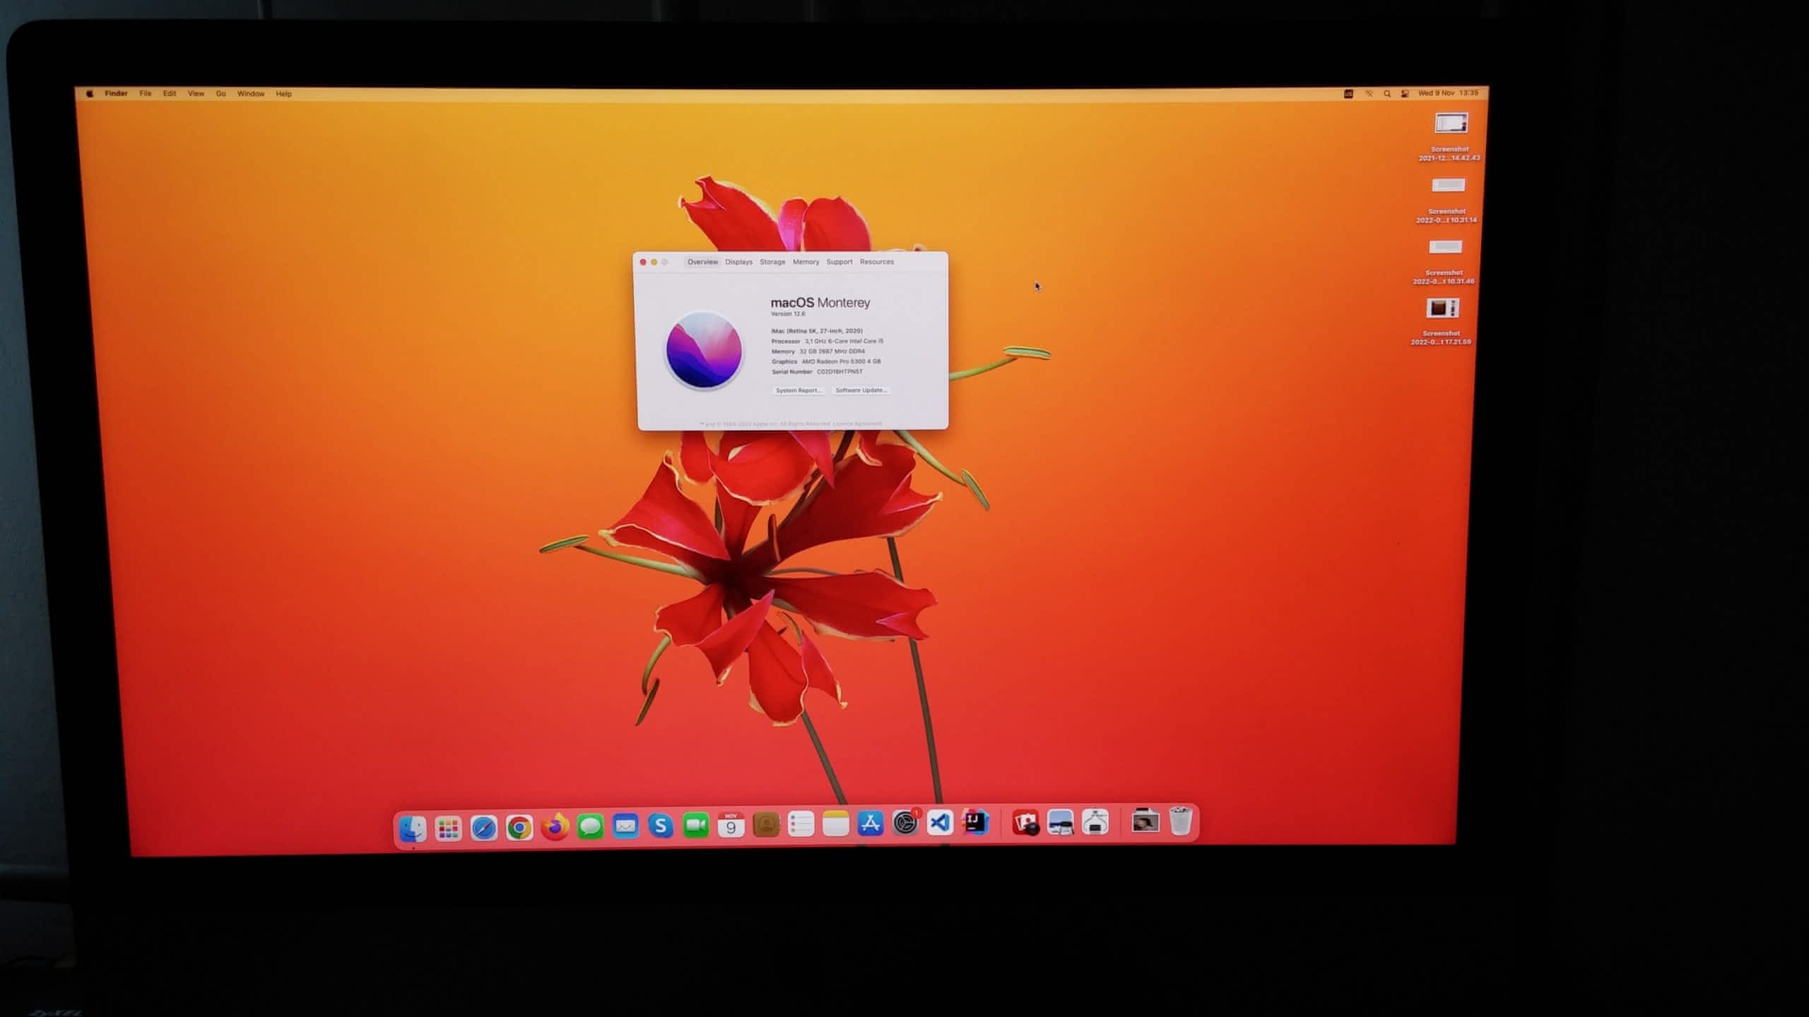Open the Window menu in menu bar
The width and height of the screenshot is (1809, 1017).
(x=251, y=94)
